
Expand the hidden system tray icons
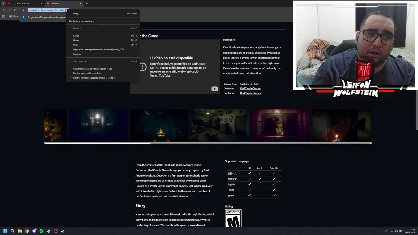[386, 231]
